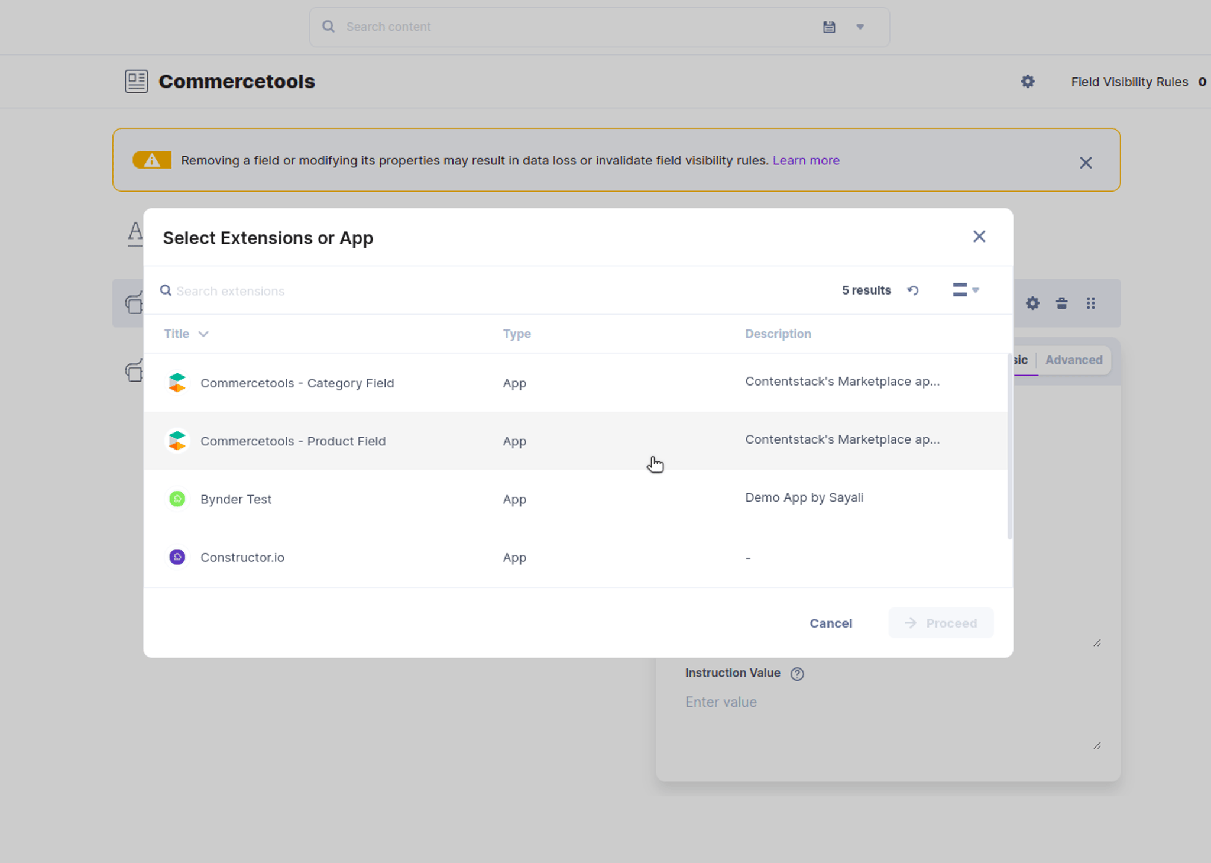This screenshot has height=863, width=1211.
Task: Click the delete field trash icon
Action: point(1062,303)
